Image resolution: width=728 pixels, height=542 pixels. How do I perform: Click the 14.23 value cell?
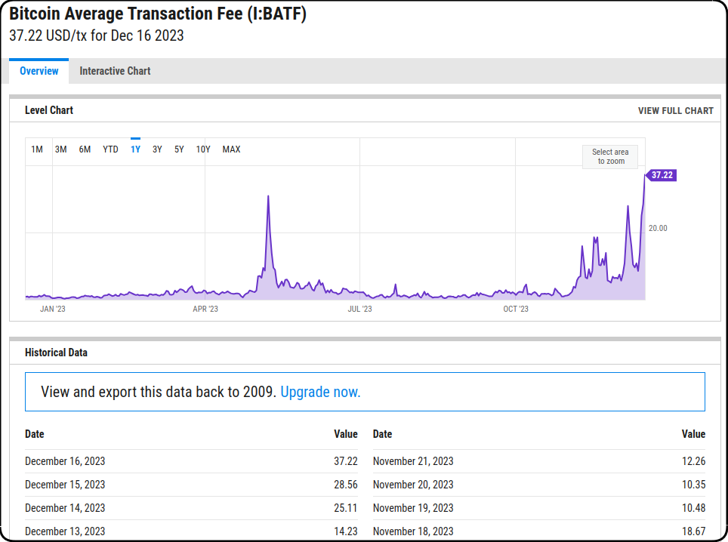tap(345, 531)
